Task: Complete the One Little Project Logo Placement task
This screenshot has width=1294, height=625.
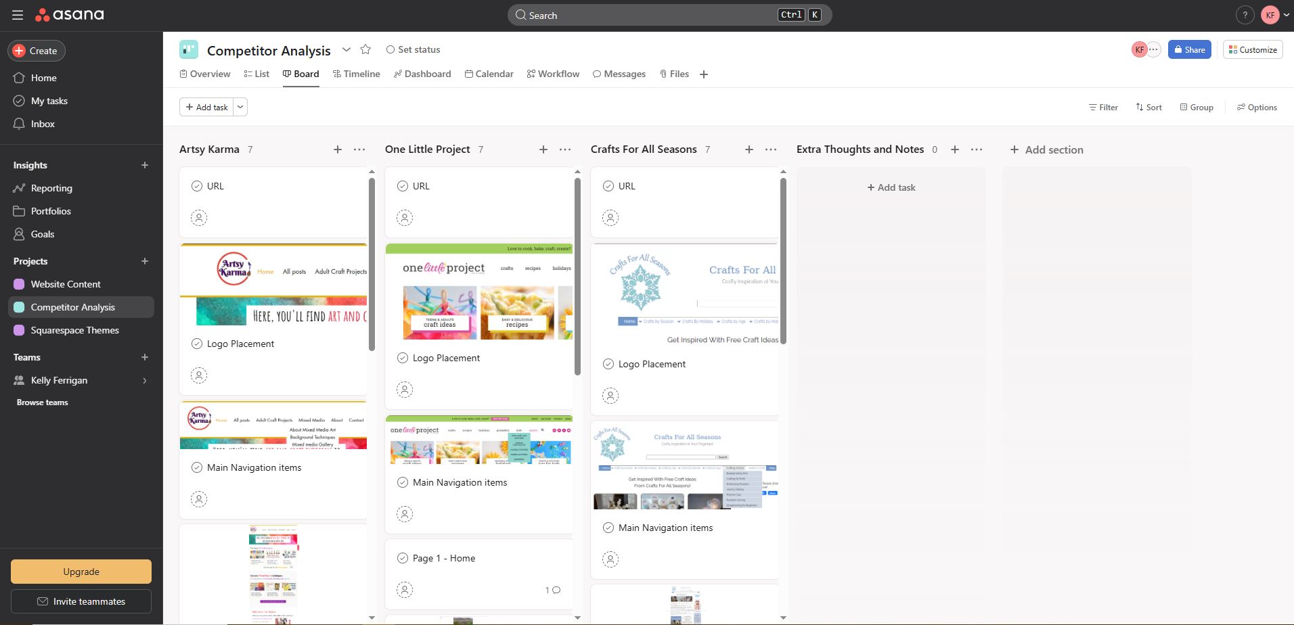Action: [x=403, y=358]
